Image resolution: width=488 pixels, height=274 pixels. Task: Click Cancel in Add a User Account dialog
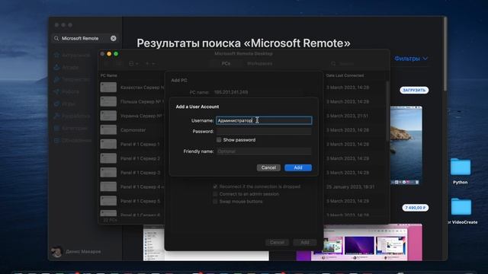pyautogui.click(x=268, y=167)
